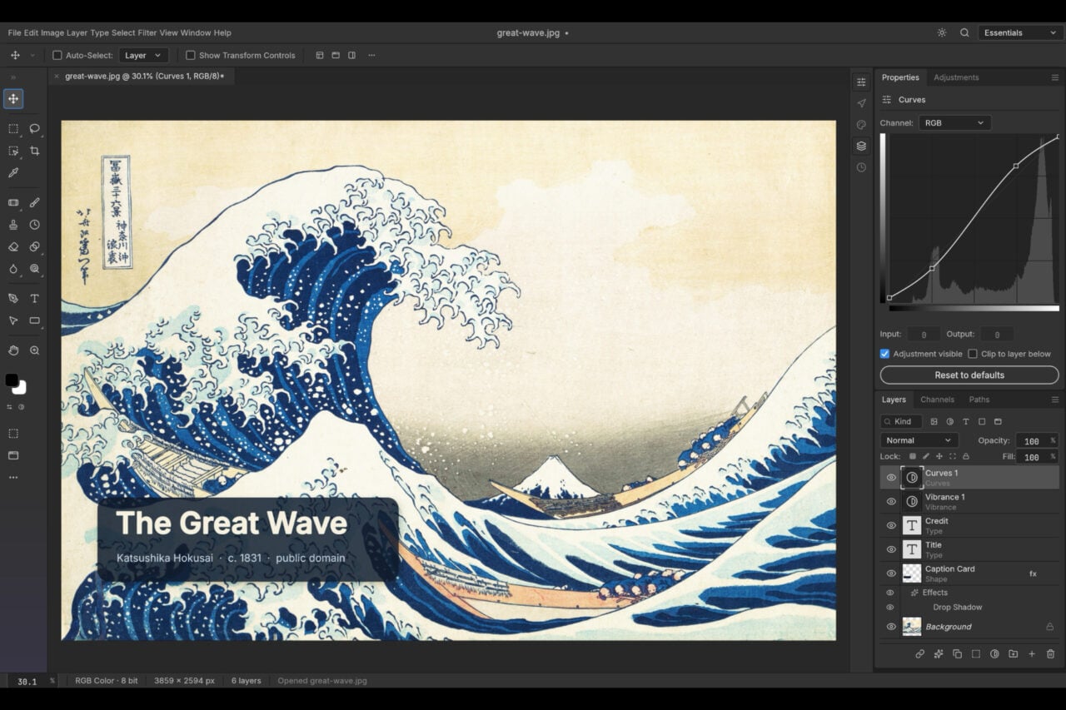Open the Filter menu
Viewport: 1066px width, 710px height.
pyautogui.click(x=147, y=32)
